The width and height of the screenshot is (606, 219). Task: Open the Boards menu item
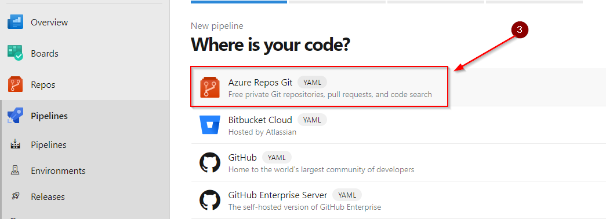[85, 53]
